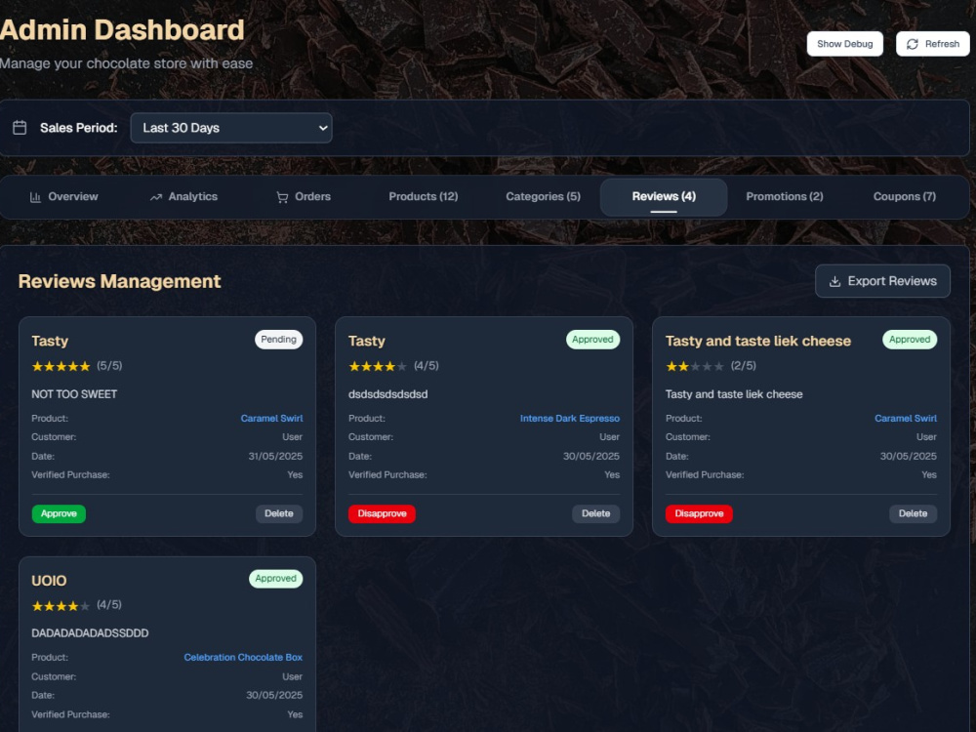Image resolution: width=976 pixels, height=732 pixels.
Task: Click the NOT TOO SWEET review text
Action: click(x=74, y=394)
